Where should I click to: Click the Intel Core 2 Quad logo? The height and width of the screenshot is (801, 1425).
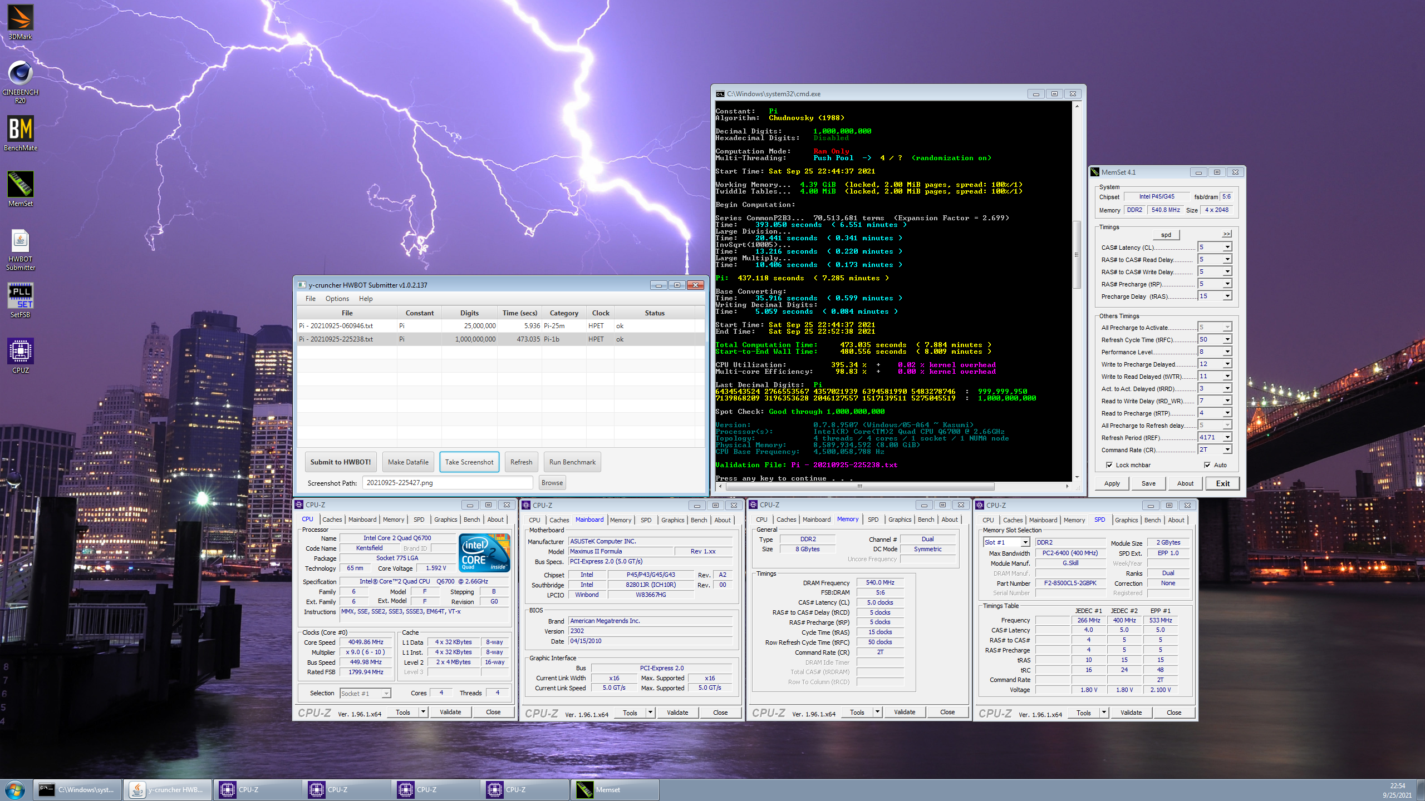[x=484, y=553]
